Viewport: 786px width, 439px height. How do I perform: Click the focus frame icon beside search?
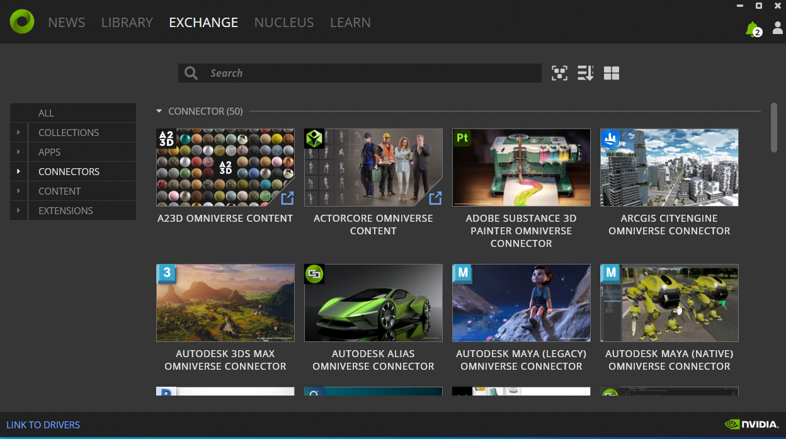[559, 73]
